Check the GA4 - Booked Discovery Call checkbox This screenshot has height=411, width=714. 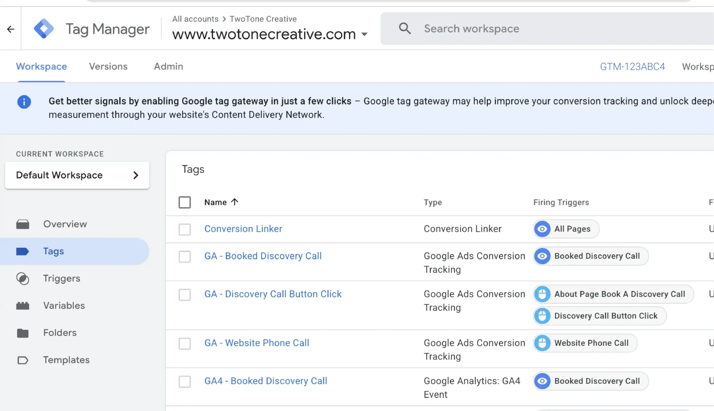185,382
